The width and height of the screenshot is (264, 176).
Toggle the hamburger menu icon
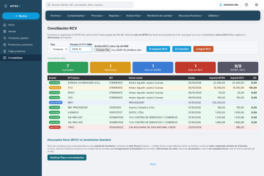[x=6, y=6]
